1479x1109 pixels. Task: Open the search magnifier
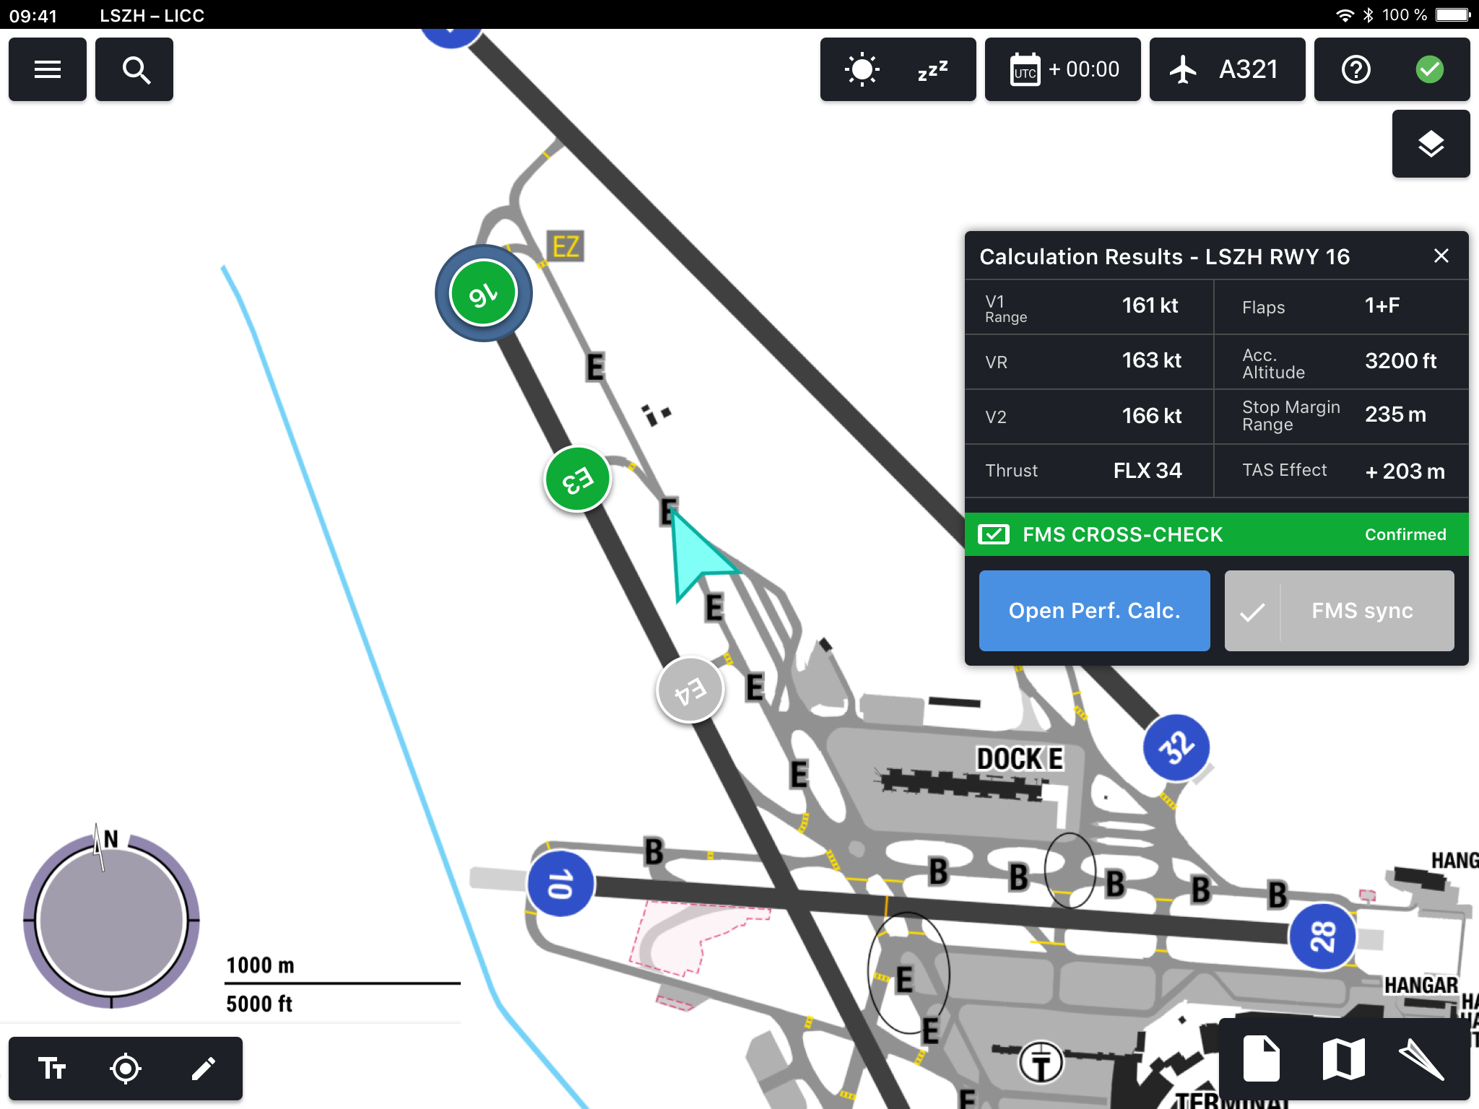pyautogui.click(x=135, y=69)
